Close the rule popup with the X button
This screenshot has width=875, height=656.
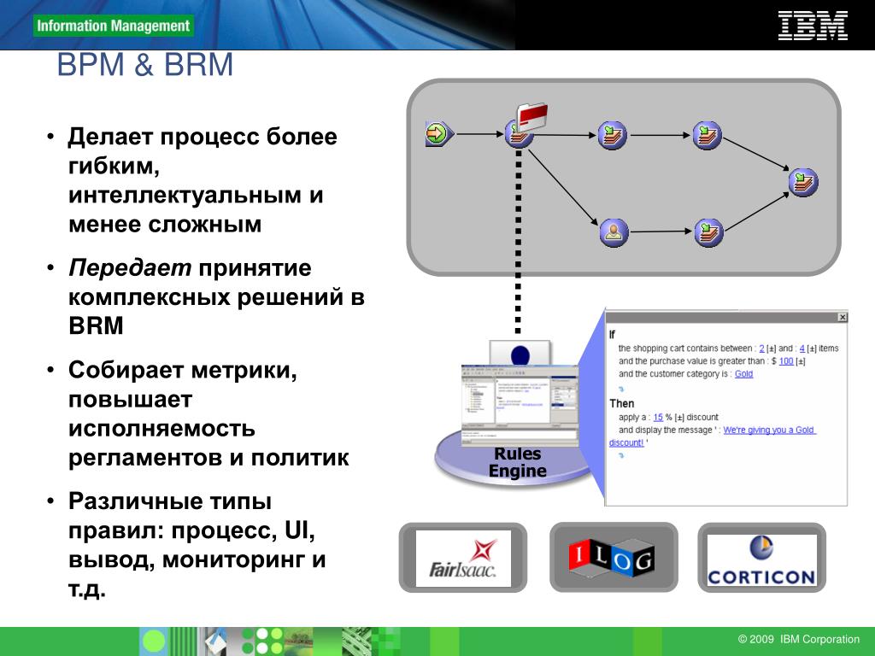[x=842, y=318]
